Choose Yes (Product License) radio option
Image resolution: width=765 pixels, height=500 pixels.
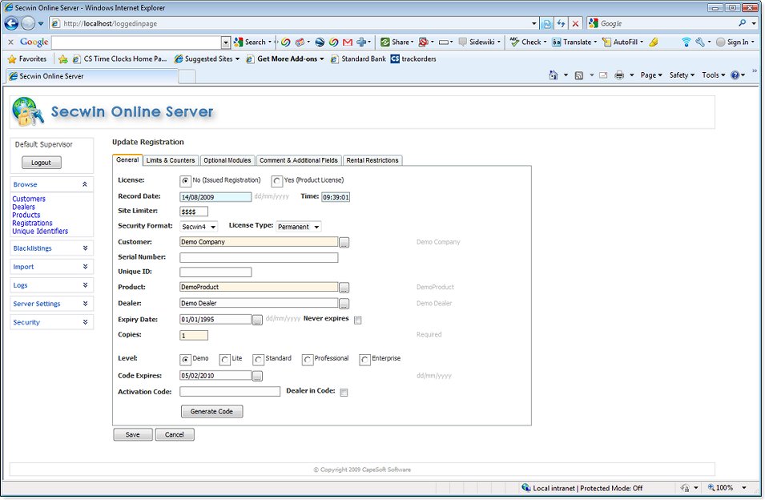click(x=277, y=181)
